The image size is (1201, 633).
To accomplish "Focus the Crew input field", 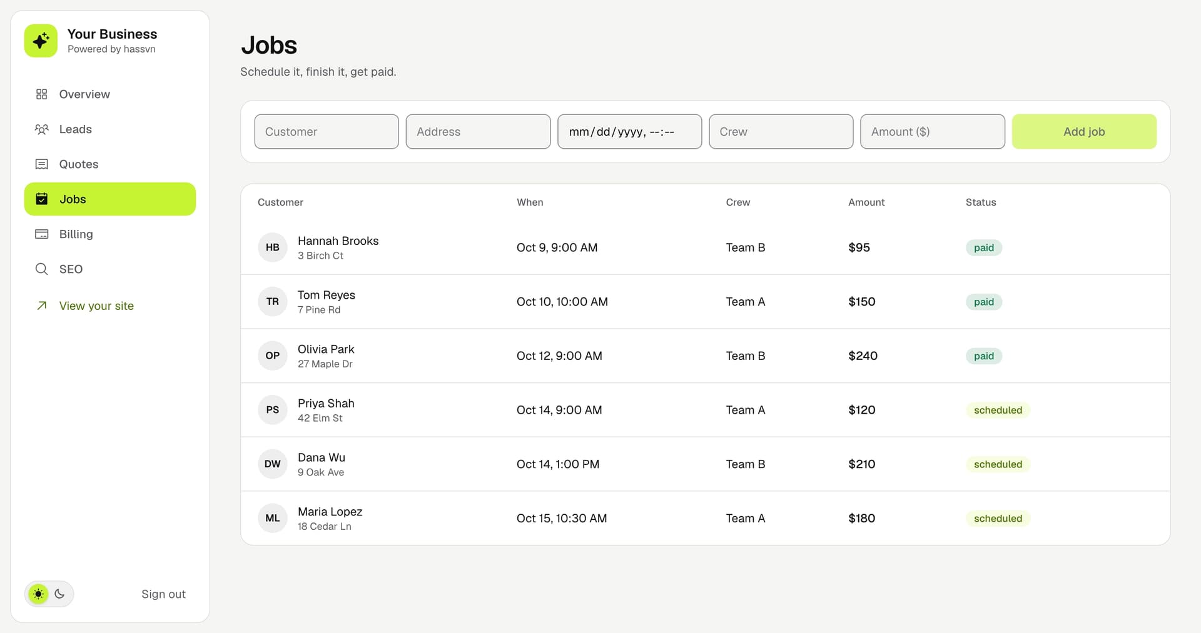I will click(781, 132).
